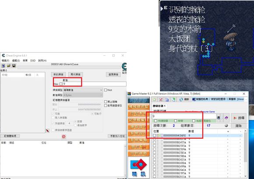Screen dimensions: 254x179
Task: Toggle the Hex checkbox
Action: pyautogui.click(x=61, y=84)
